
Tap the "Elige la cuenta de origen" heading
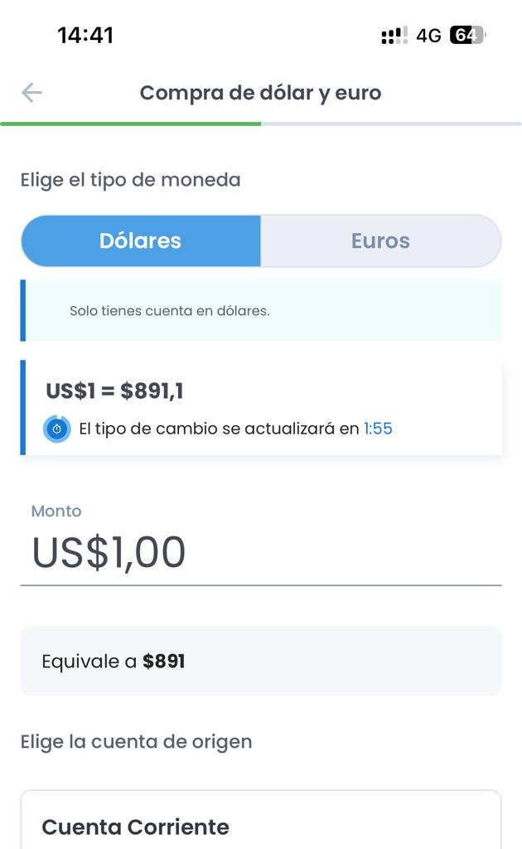(136, 741)
